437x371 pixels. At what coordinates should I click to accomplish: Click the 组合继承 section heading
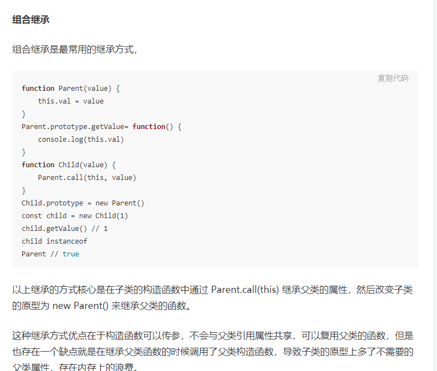pos(30,19)
